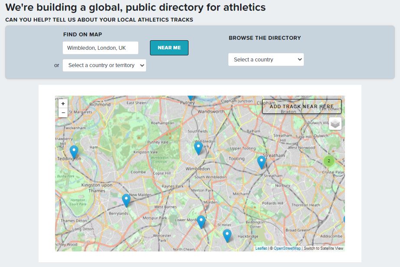
Task: Focus the location search field containing Wimbledon
Action: tap(101, 48)
